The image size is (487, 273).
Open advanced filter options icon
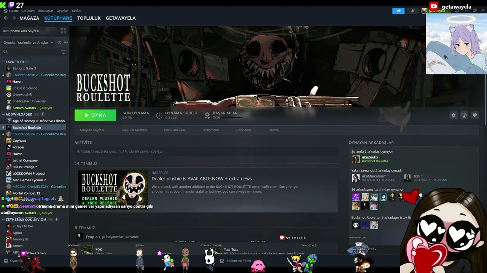click(63, 52)
